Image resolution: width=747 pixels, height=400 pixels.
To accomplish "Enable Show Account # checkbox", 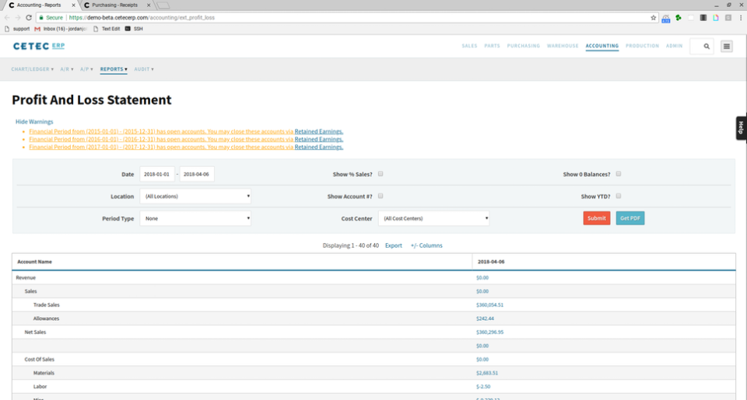I will [381, 196].
